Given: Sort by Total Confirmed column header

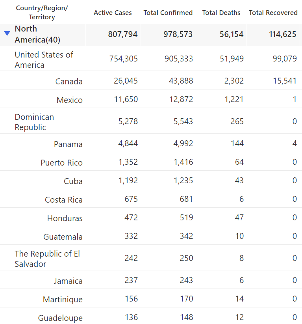Looking at the screenshot, I should pos(168,13).
